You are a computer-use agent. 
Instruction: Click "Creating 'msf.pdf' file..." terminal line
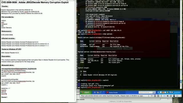[91, 84]
